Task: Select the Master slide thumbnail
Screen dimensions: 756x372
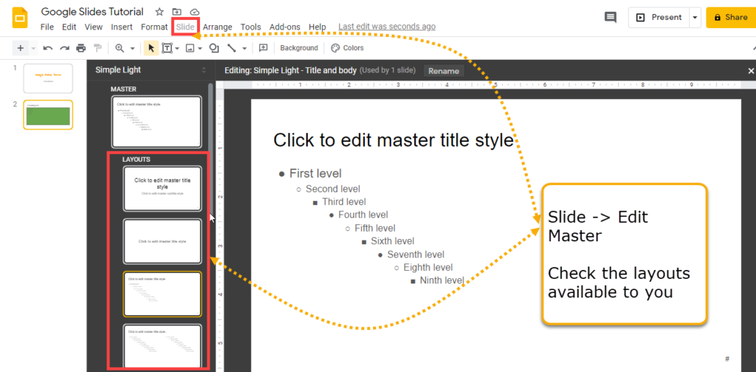Action: [x=157, y=122]
